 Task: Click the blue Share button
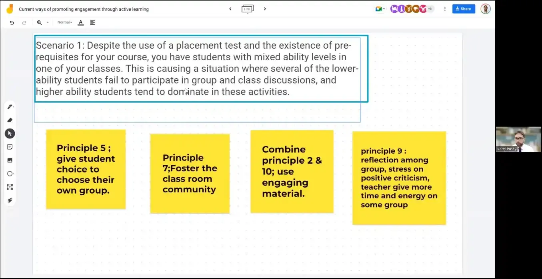pos(463,9)
